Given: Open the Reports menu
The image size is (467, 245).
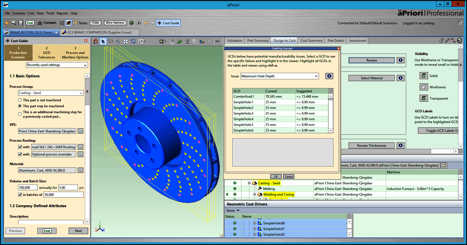Looking at the screenshot, I should tap(62, 13).
